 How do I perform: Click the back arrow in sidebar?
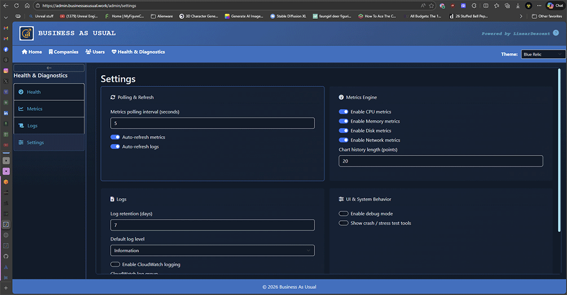[x=49, y=68]
